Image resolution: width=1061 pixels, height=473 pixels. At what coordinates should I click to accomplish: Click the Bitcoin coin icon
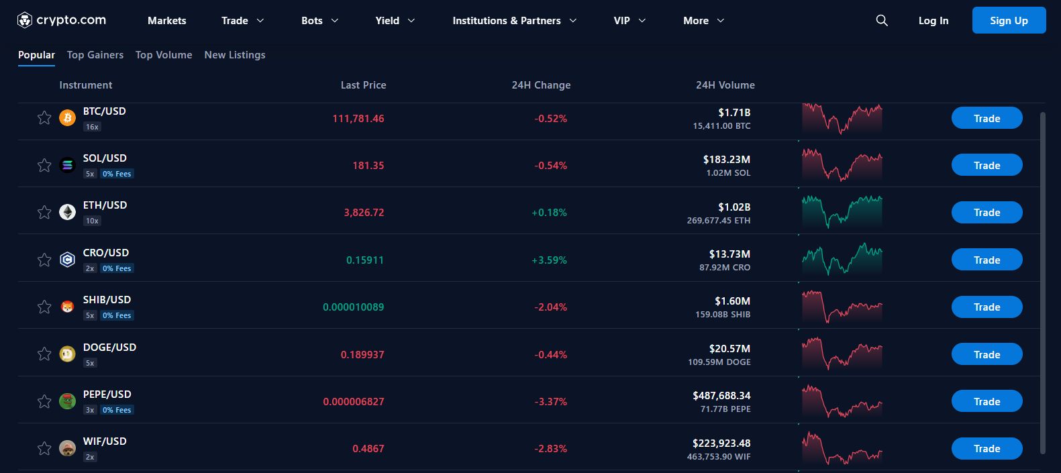coord(67,118)
